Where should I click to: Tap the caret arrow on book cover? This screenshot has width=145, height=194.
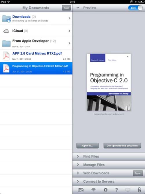[x=128, y=57]
